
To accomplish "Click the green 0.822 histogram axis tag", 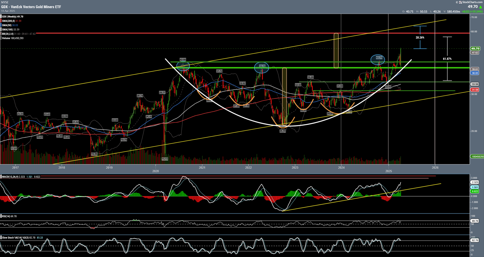I will pyautogui.click(x=475, y=191).
